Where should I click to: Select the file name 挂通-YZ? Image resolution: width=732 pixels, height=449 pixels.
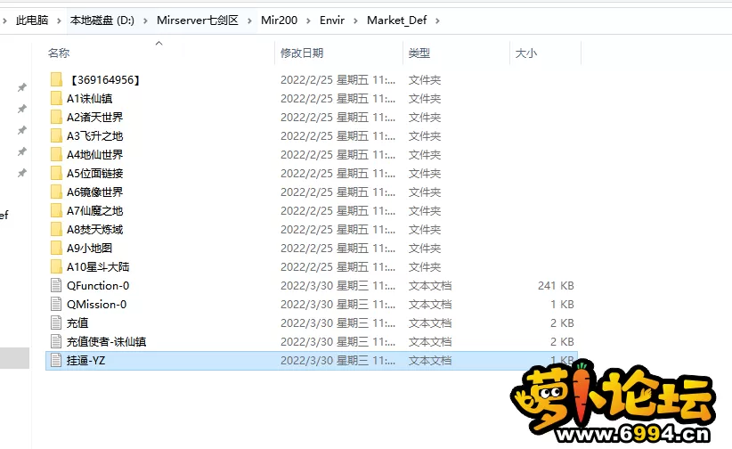(x=85, y=360)
